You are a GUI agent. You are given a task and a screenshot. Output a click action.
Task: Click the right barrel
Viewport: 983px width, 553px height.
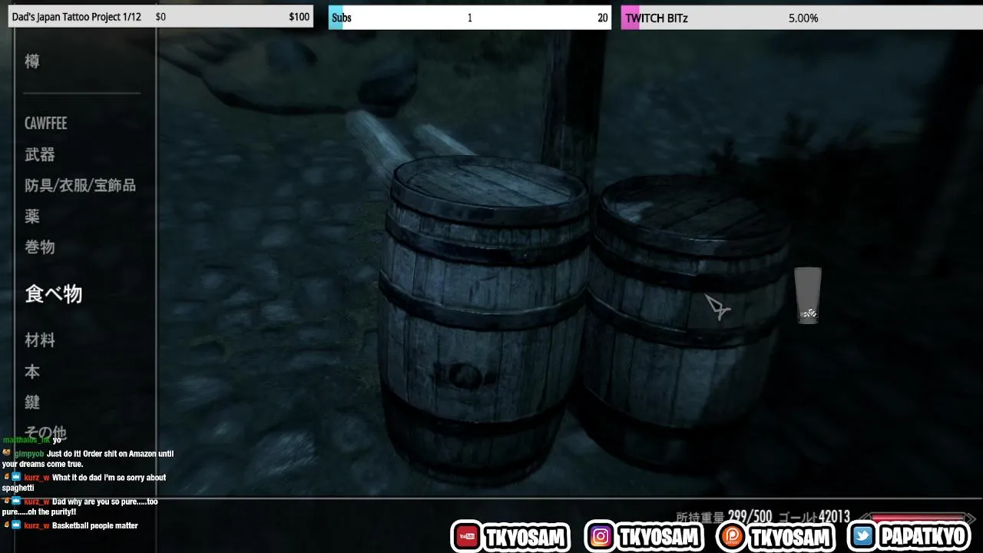687,323
